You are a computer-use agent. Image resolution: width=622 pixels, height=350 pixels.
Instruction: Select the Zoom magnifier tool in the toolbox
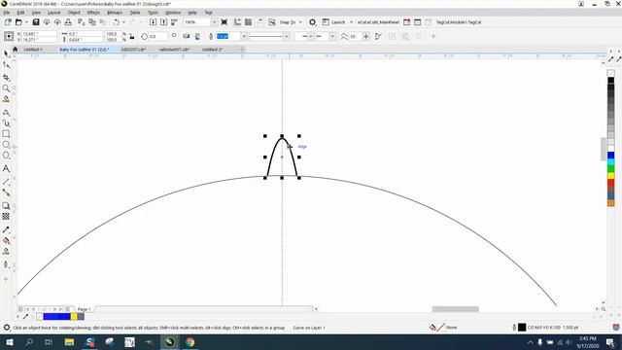[6, 88]
